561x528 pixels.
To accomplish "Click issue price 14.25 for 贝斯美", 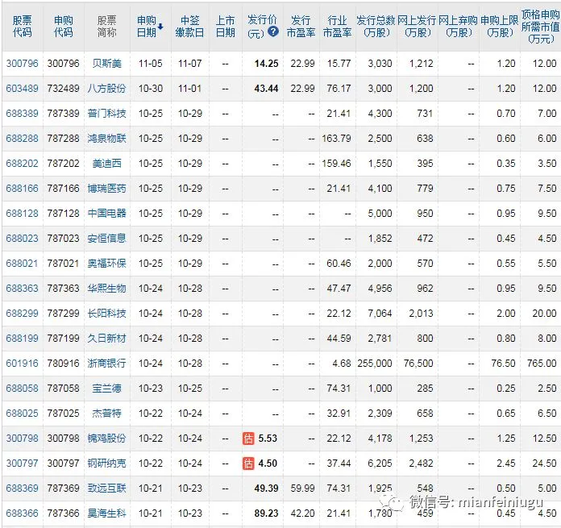I will click(x=266, y=64).
